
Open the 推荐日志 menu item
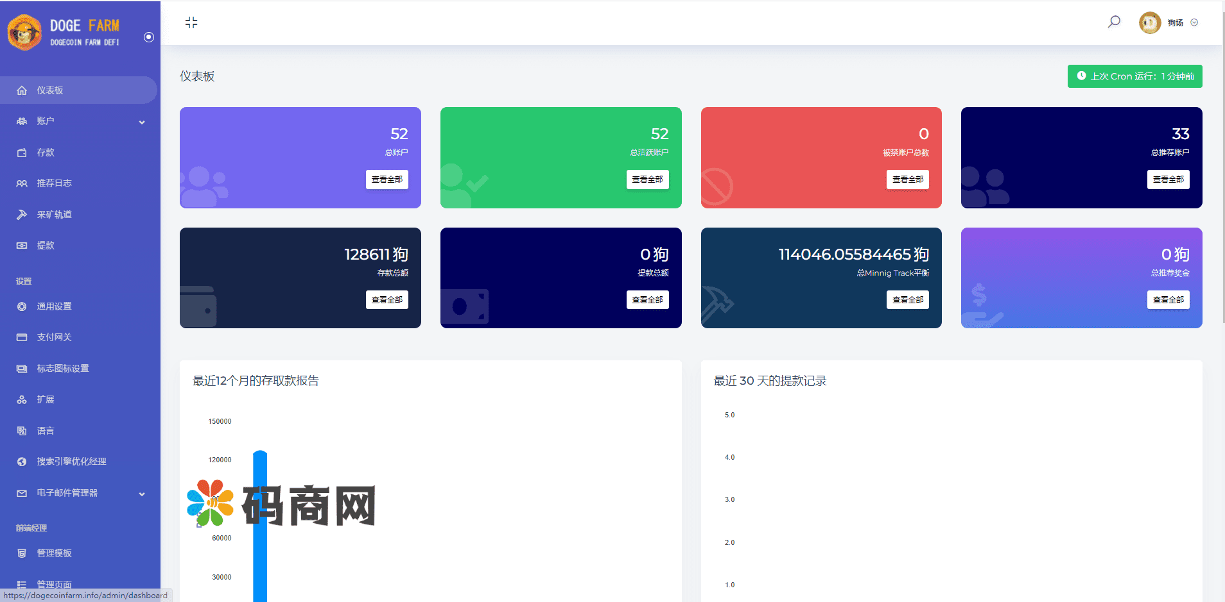click(x=54, y=183)
